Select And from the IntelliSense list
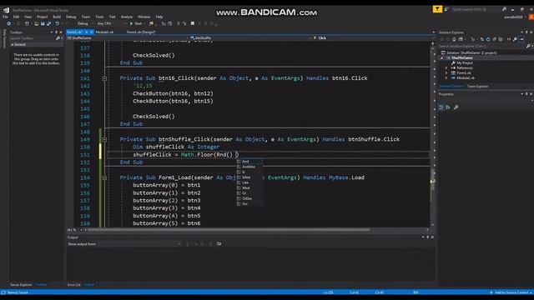 [x=249, y=162]
